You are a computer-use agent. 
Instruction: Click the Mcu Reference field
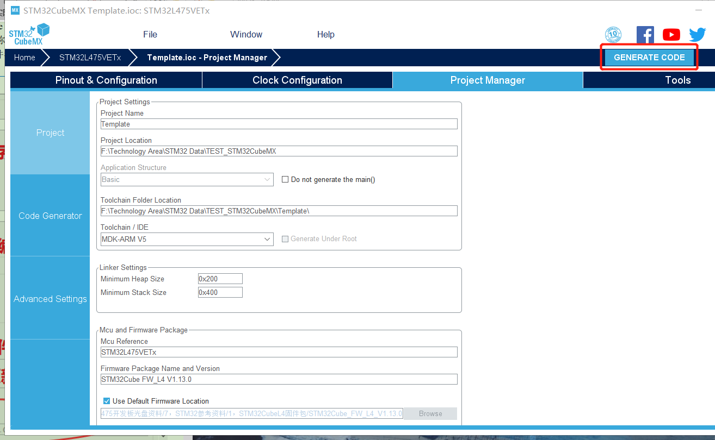click(x=279, y=352)
